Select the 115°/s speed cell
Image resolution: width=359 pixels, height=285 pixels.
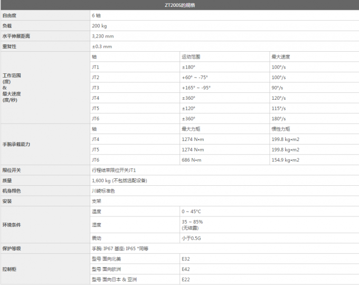278,108
